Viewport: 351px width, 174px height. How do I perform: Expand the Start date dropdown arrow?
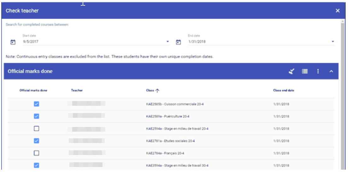[x=168, y=42]
